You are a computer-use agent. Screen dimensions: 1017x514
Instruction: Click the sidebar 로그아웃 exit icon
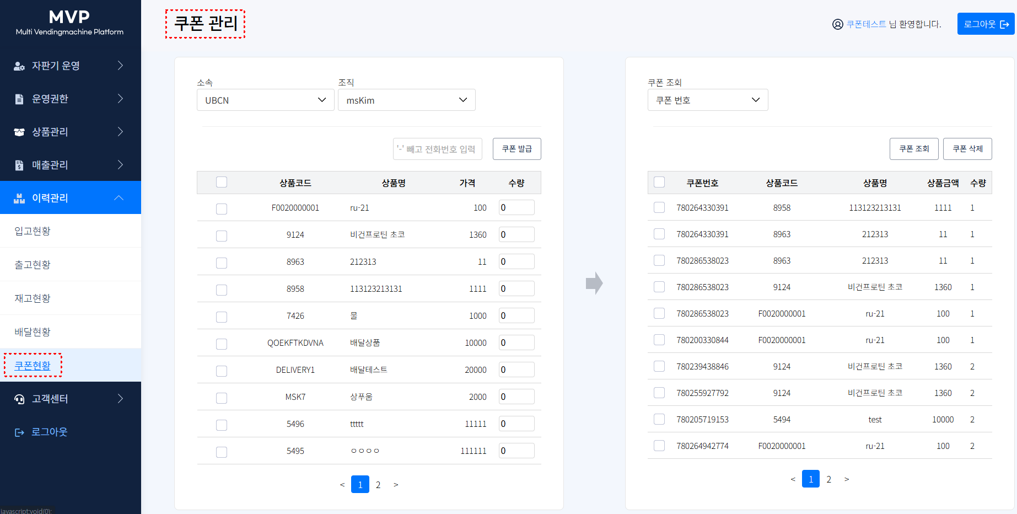[x=19, y=432]
